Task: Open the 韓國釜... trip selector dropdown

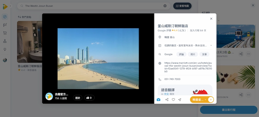Action: [199, 100]
